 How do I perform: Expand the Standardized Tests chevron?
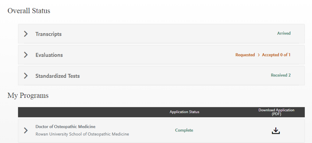[26, 76]
